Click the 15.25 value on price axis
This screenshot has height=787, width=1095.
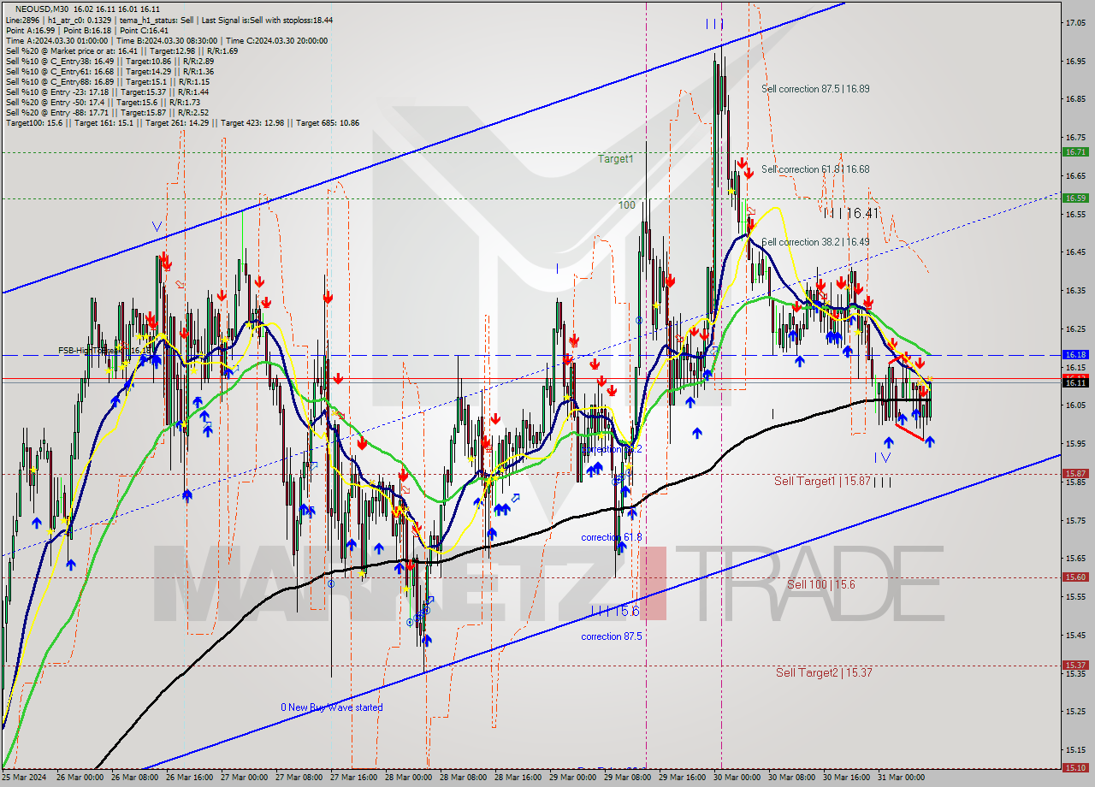point(1075,712)
